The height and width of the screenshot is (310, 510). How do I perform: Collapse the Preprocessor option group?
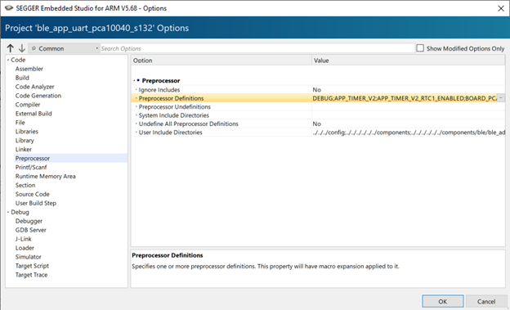(134, 81)
